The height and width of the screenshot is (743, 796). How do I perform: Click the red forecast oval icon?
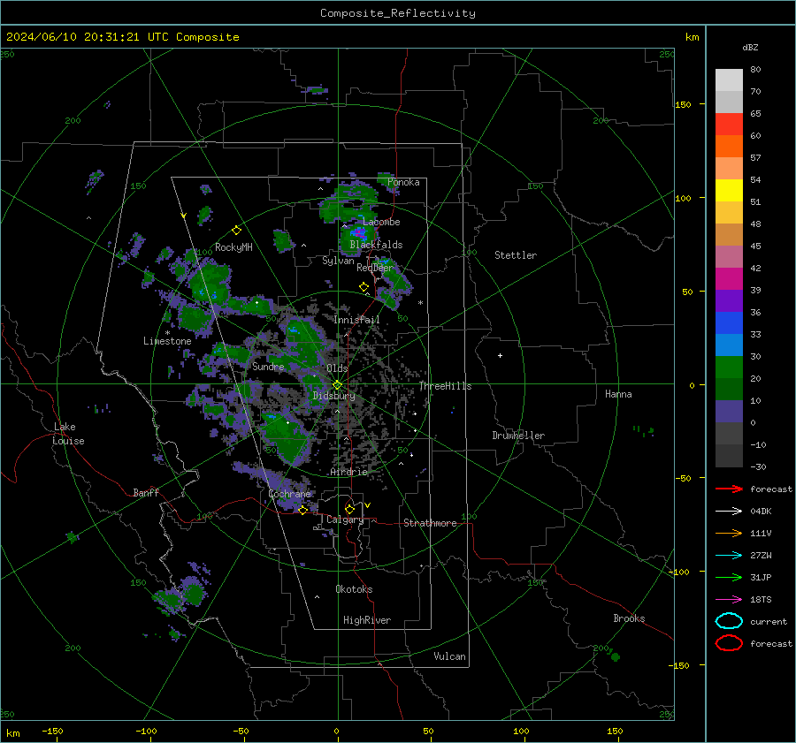729,643
